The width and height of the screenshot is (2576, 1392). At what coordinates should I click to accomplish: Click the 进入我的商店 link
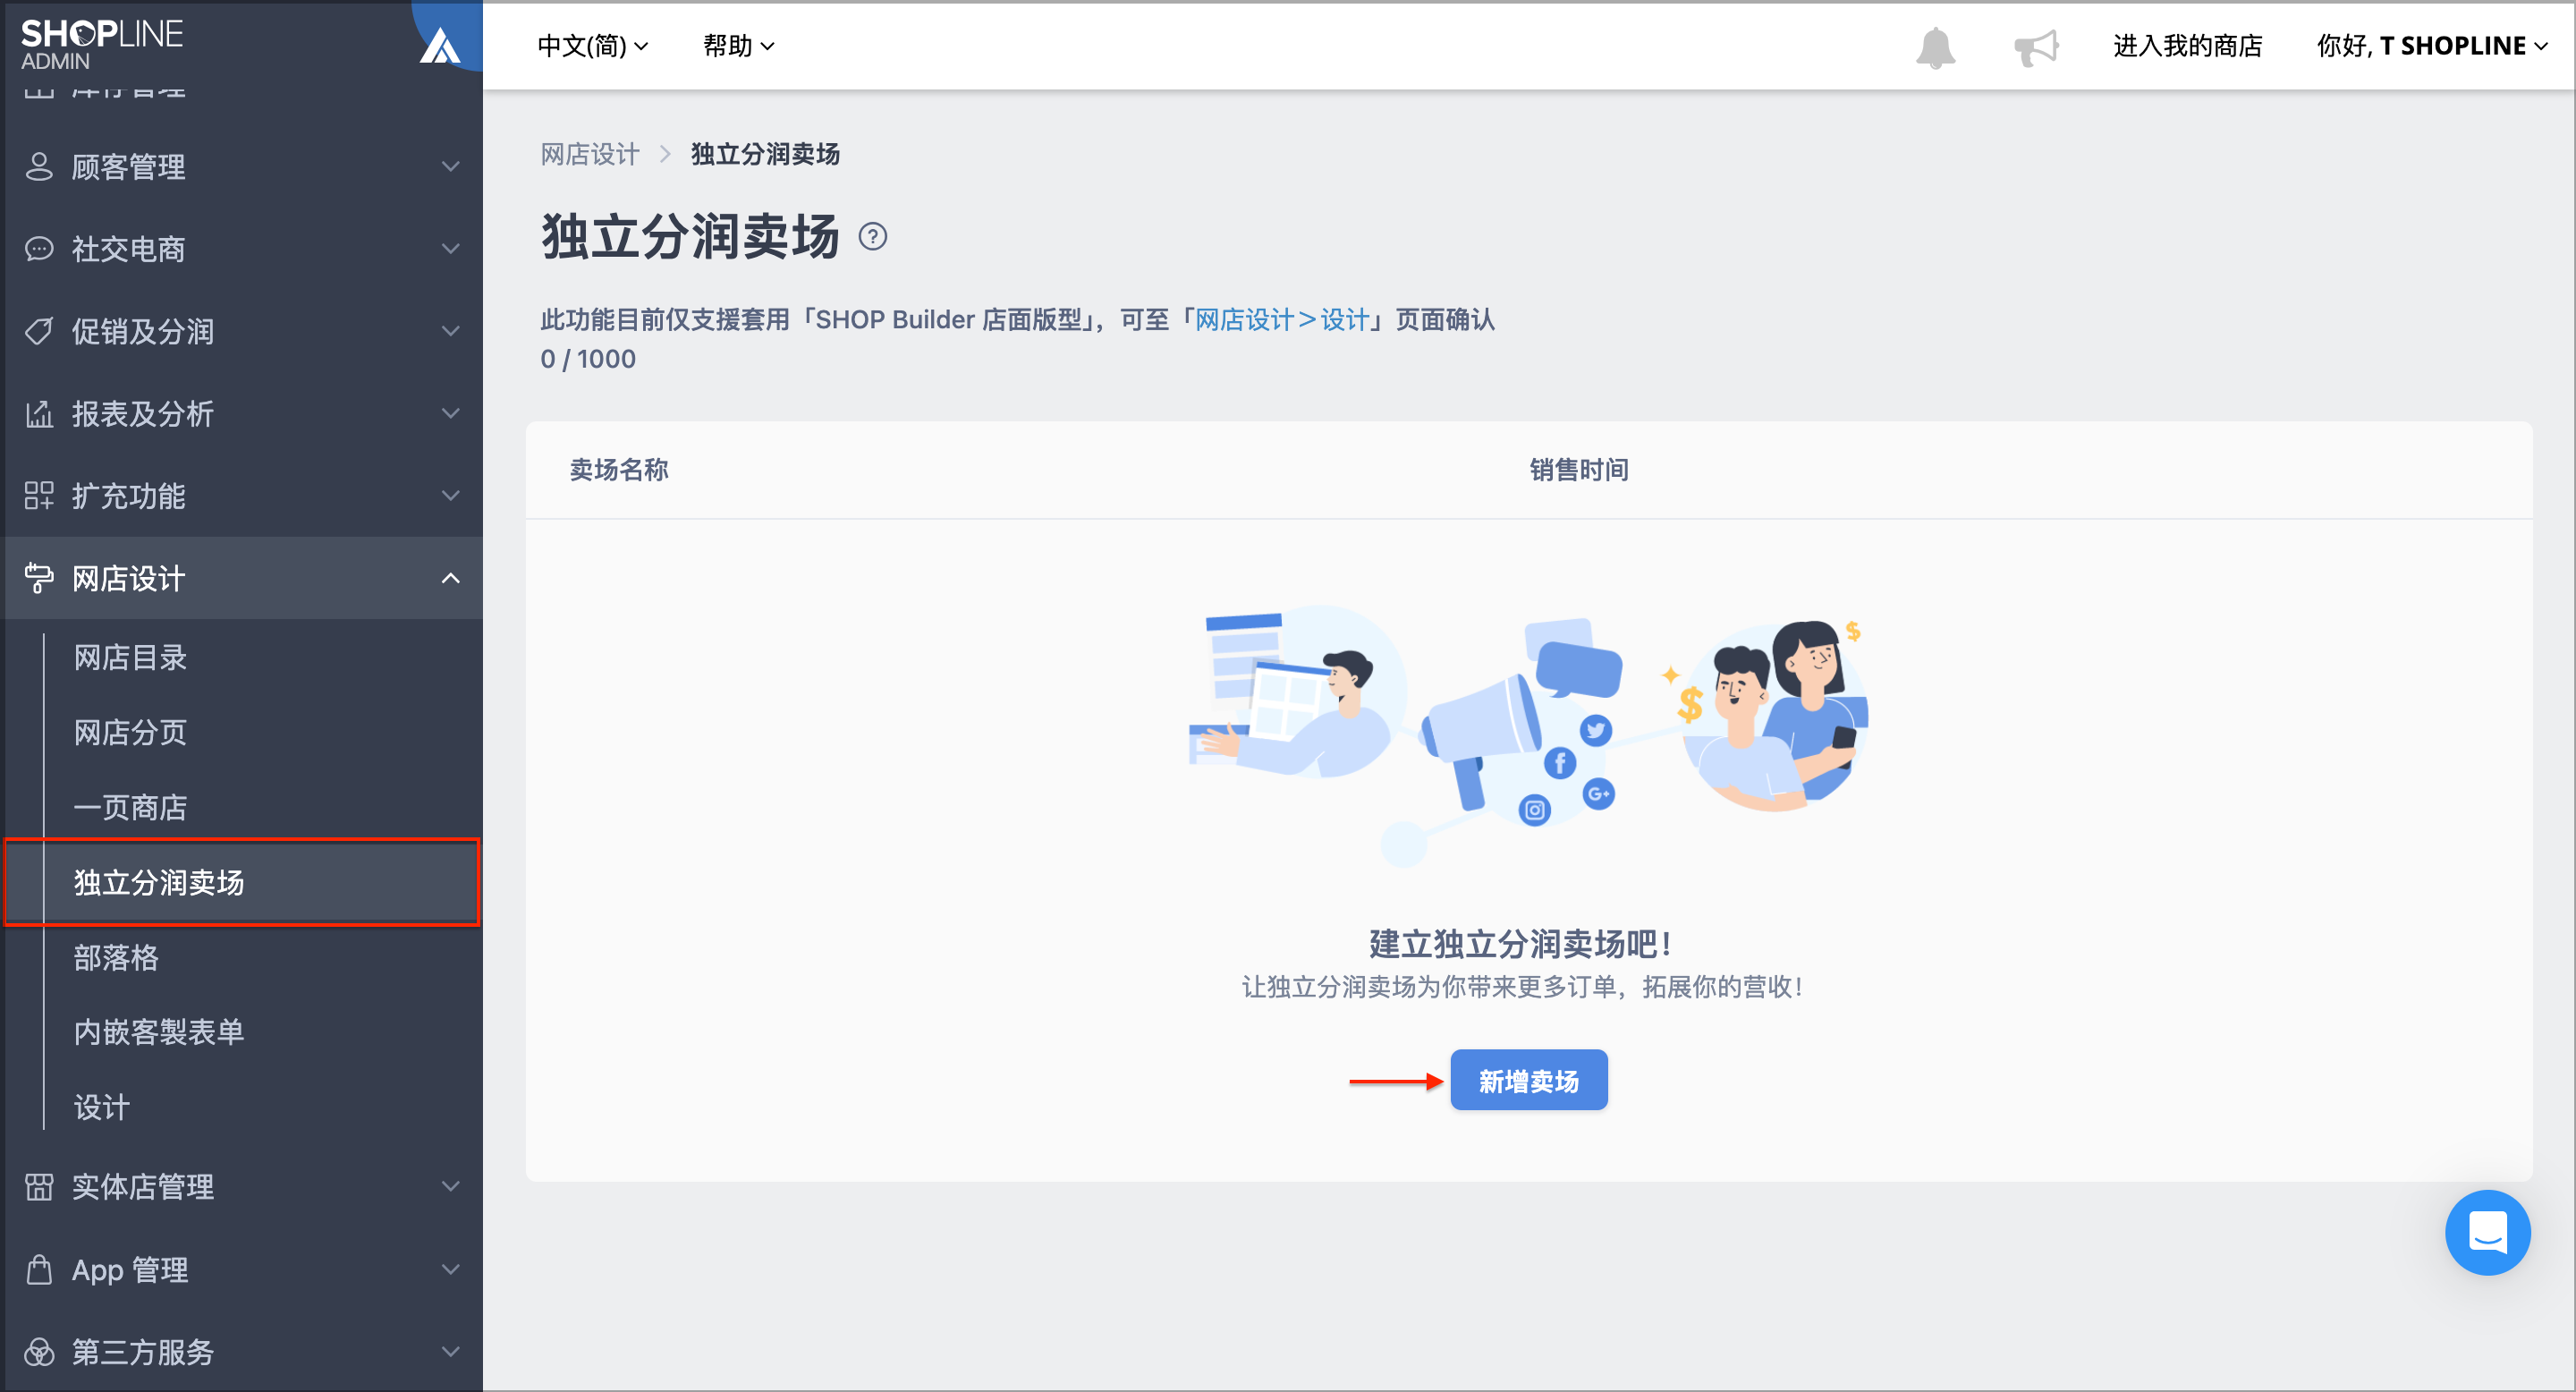tap(2187, 46)
